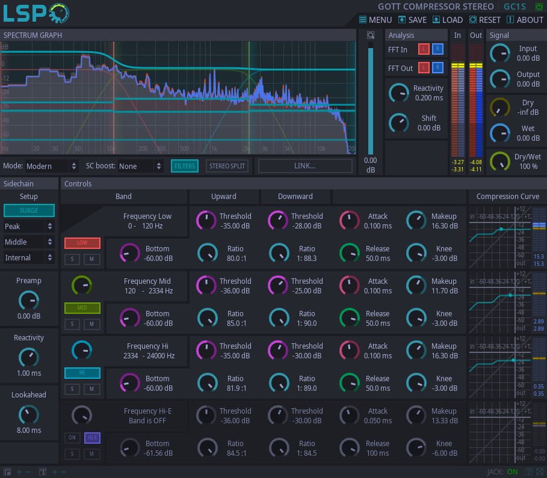Click the Hi band upward Ratio knob
The width and height of the screenshot is (547, 478).
coord(207,382)
